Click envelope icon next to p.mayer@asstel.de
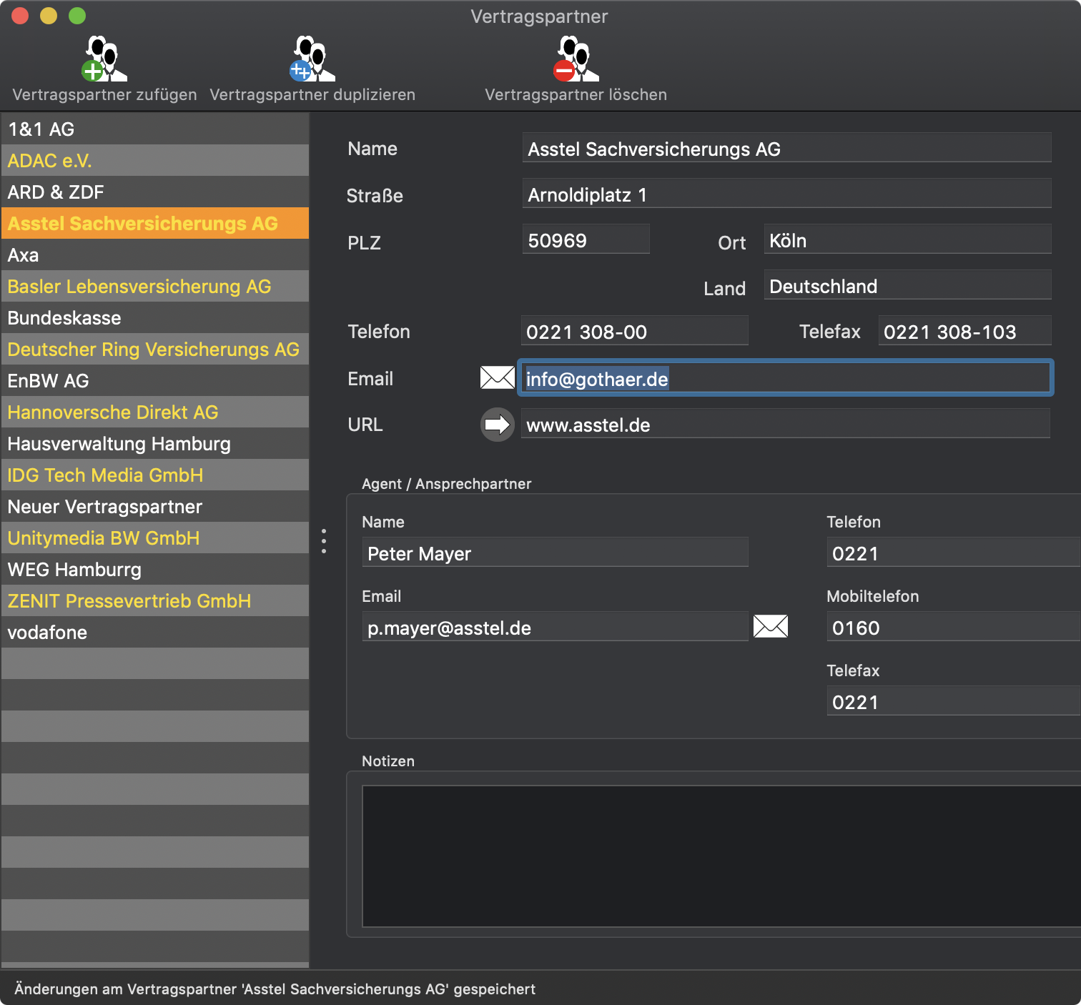Image resolution: width=1081 pixels, height=1005 pixels. [771, 626]
